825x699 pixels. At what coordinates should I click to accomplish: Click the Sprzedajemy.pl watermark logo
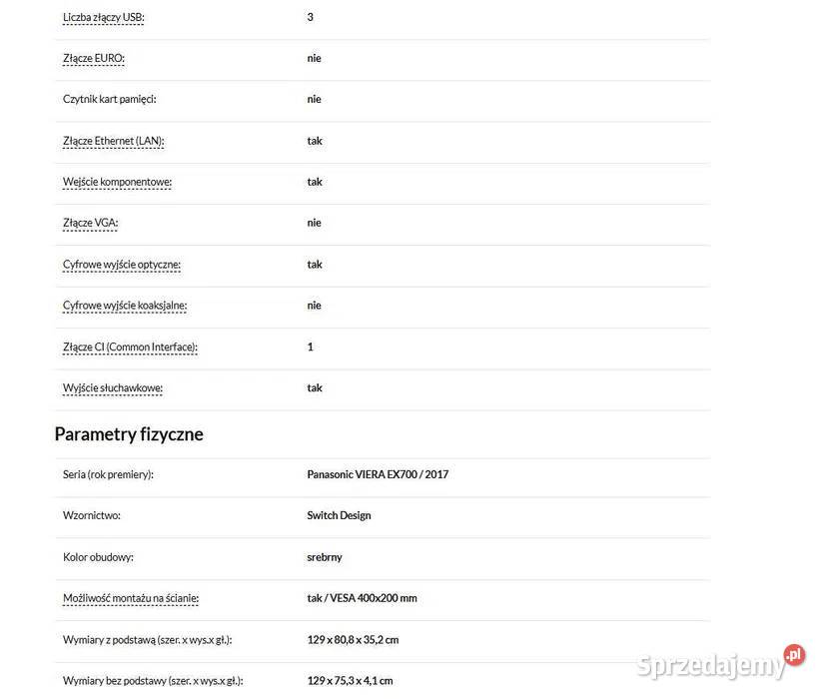[x=721, y=662]
